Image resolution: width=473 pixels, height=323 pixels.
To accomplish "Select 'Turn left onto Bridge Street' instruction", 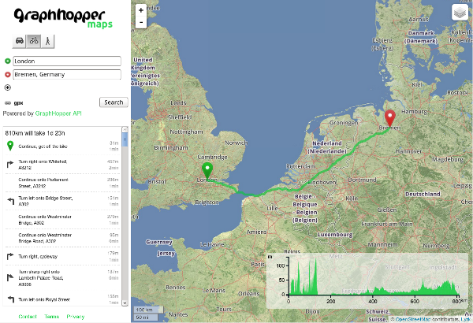I will [x=61, y=201].
